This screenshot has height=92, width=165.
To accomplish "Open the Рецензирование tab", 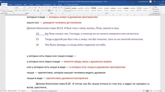I will 47,5.
